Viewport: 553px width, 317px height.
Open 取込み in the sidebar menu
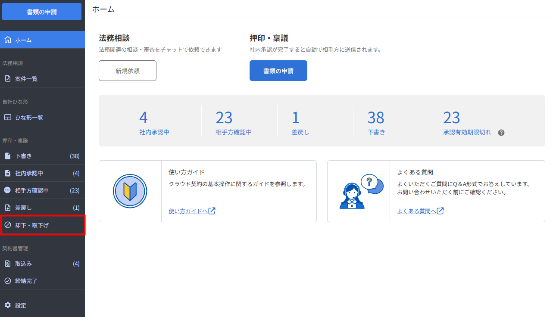(24, 264)
